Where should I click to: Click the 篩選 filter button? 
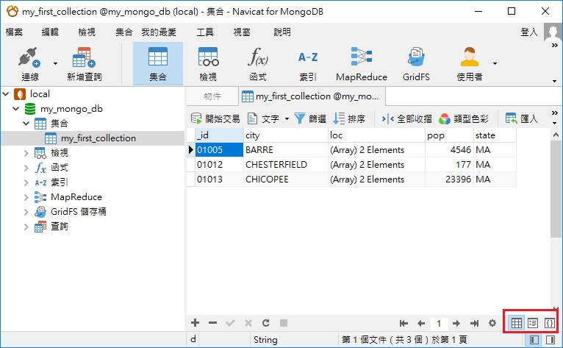pos(310,118)
